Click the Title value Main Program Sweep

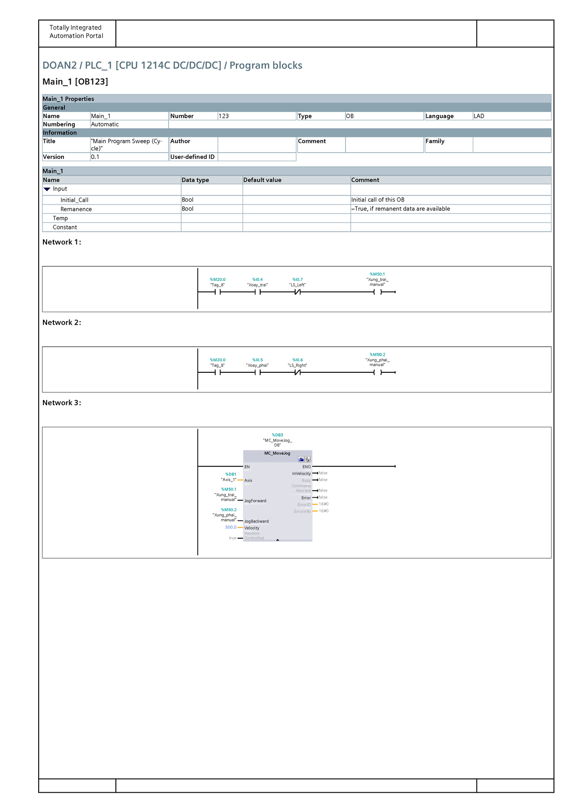[129, 145]
